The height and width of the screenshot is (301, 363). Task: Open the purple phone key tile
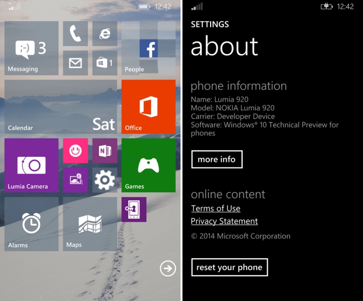(x=134, y=209)
